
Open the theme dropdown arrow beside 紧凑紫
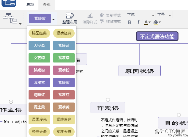53,20
